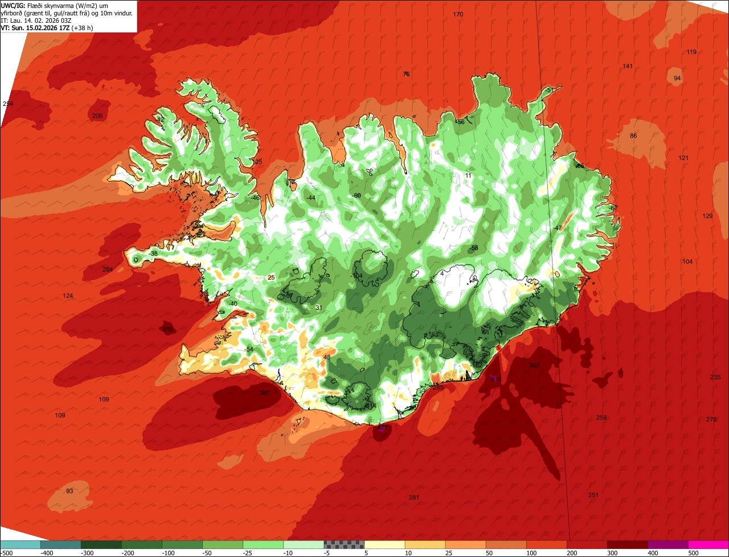
Task: Click the map value '362' off the southeast coast
Action: pos(534,365)
